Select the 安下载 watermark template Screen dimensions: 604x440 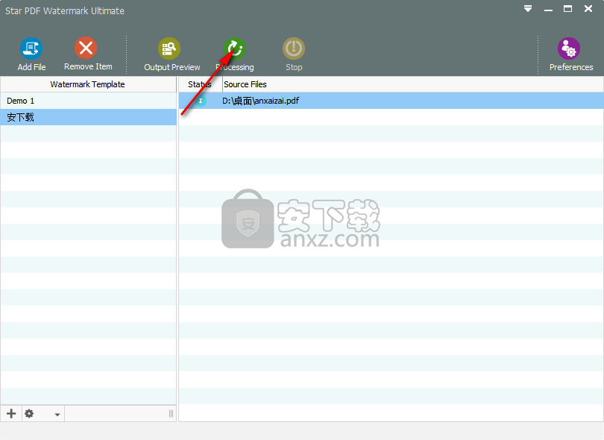pyautogui.click(x=88, y=117)
